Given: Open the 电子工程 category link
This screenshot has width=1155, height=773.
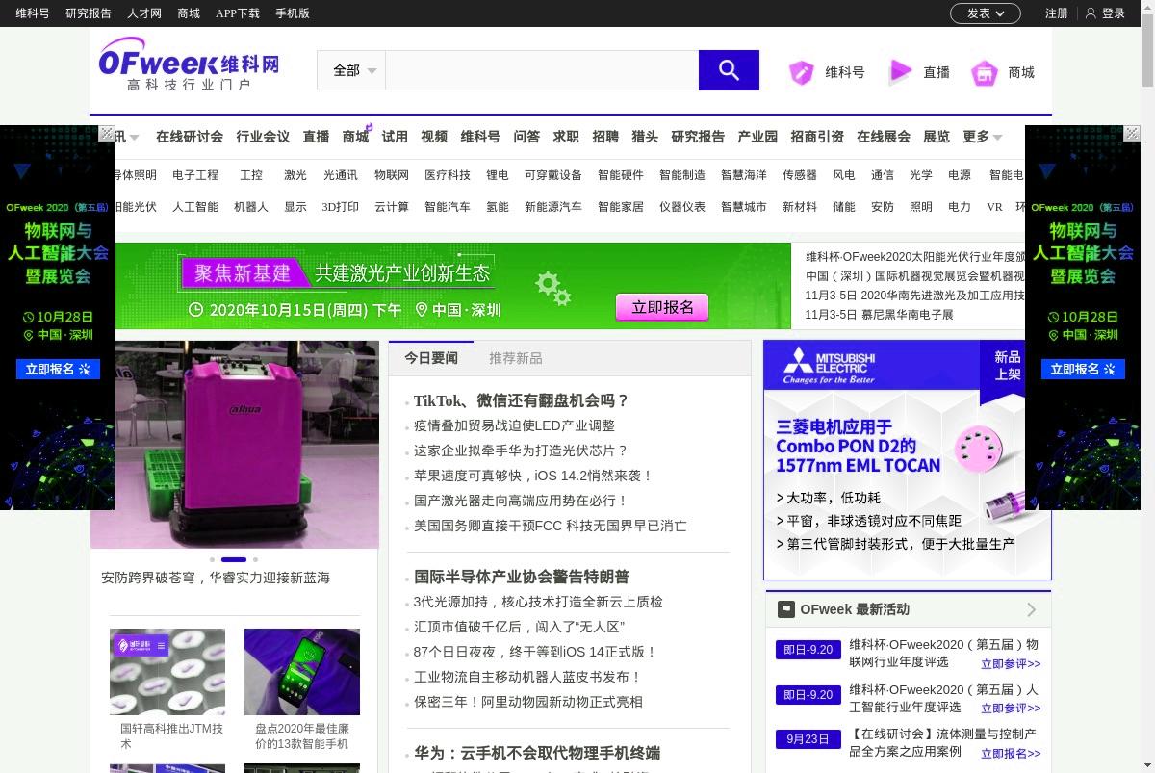Looking at the screenshot, I should pos(195,175).
